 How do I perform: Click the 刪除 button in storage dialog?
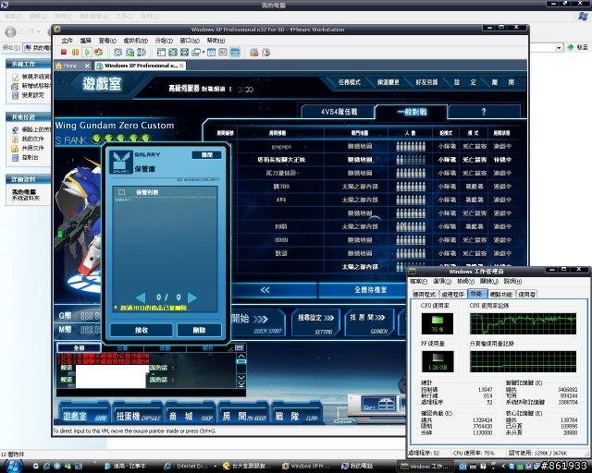[x=200, y=330]
